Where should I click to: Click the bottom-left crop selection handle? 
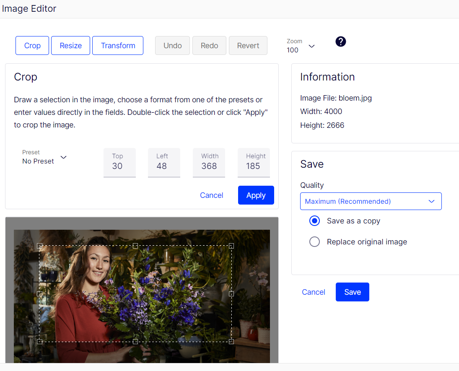tap(40, 342)
